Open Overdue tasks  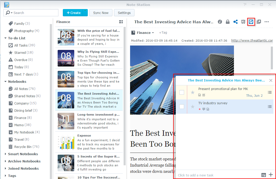coord(21,60)
